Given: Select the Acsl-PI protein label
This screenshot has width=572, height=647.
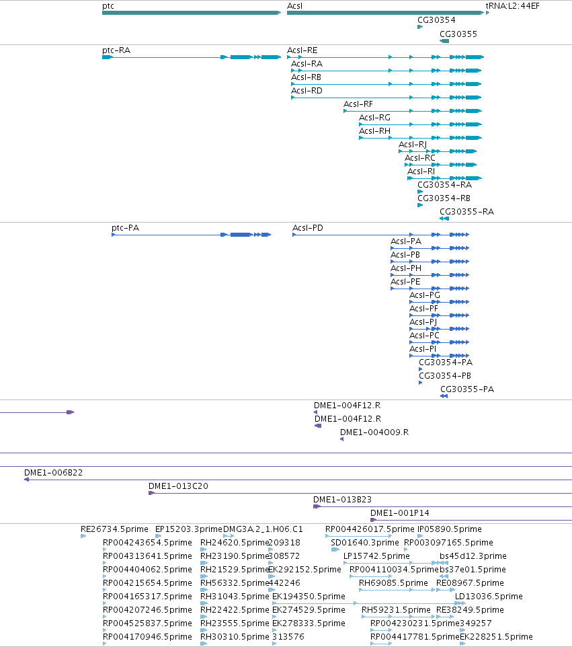Looking at the screenshot, I should (x=423, y=348).
